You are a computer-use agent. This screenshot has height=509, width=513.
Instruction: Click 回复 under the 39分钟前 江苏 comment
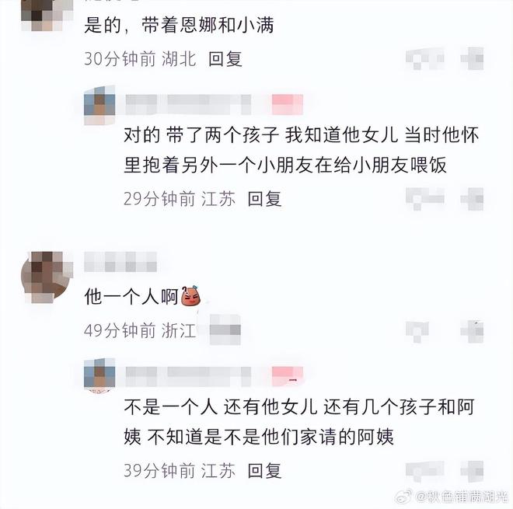(264, 471)
